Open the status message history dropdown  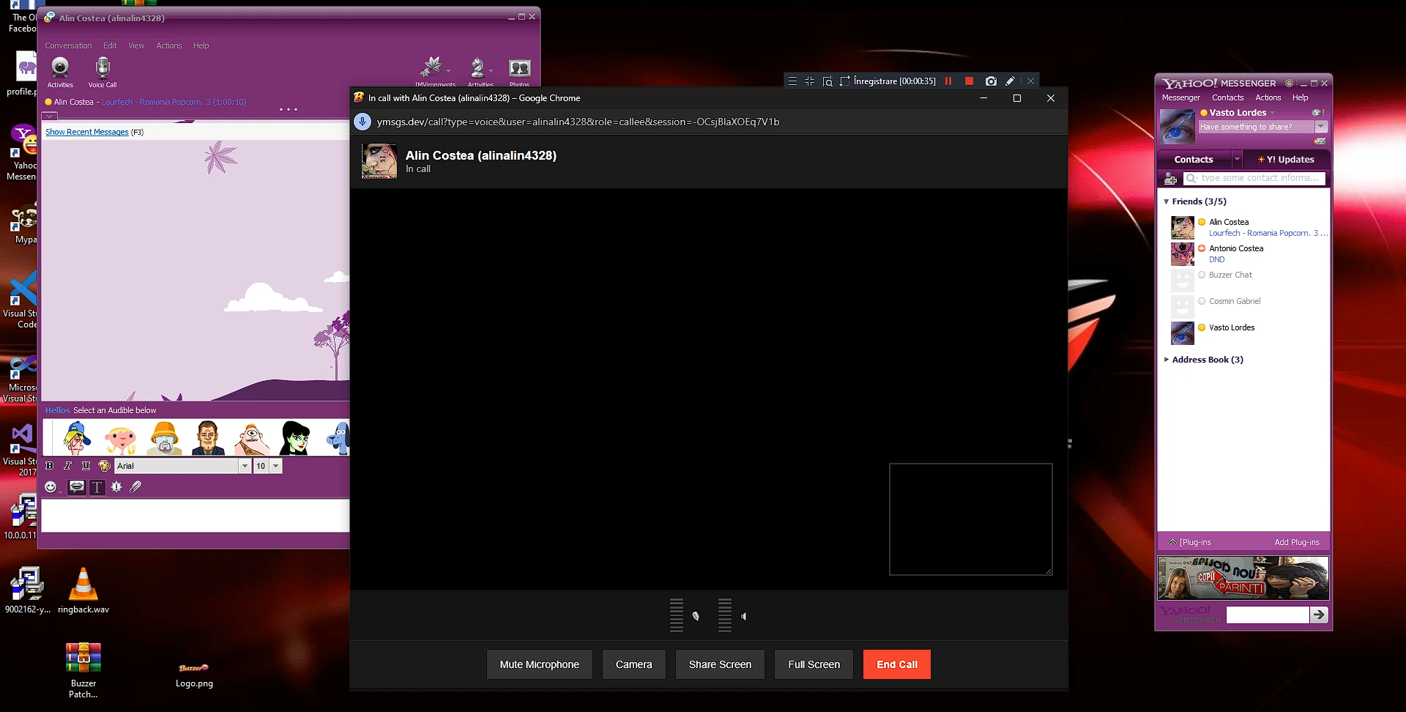coord(1321,127)
